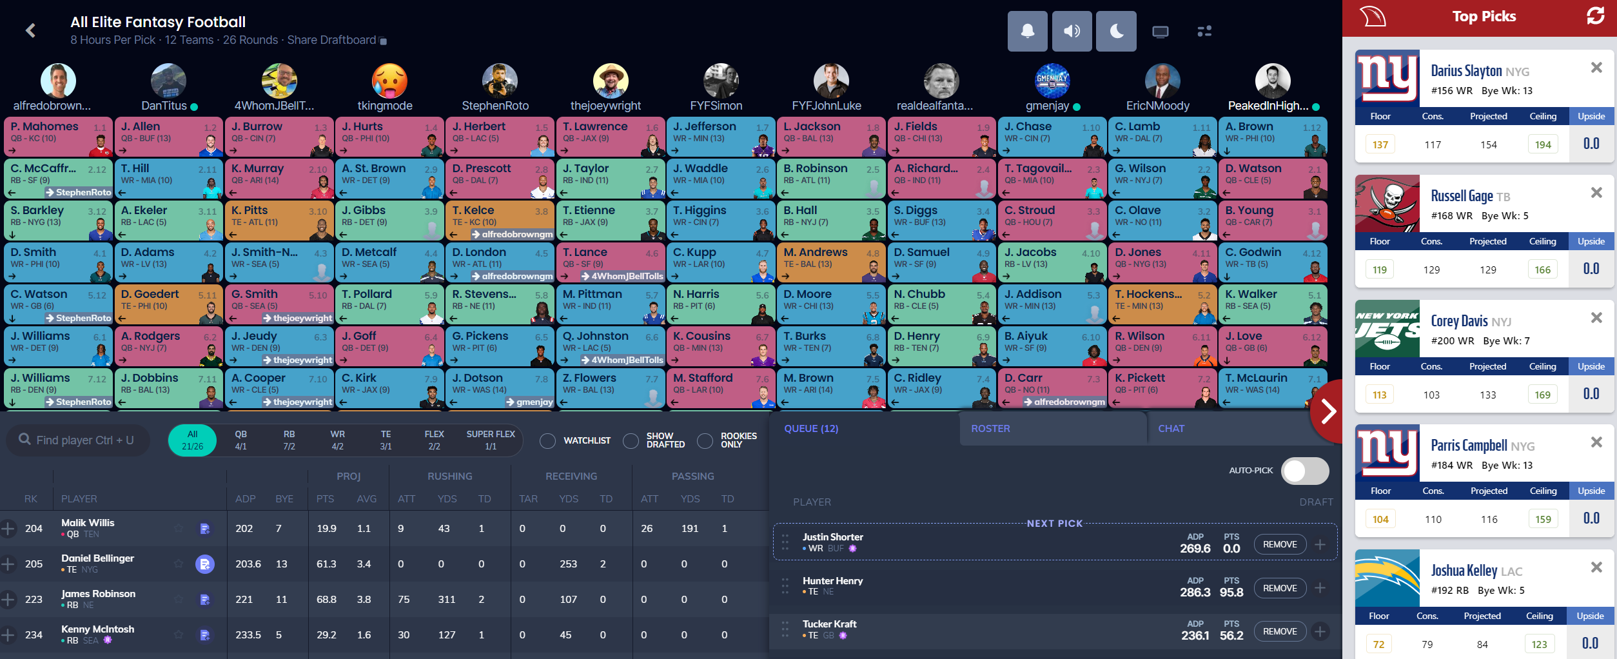1617x659 pixels.
Task: Go back with the left arrow icon
Action: pos(30,30)
